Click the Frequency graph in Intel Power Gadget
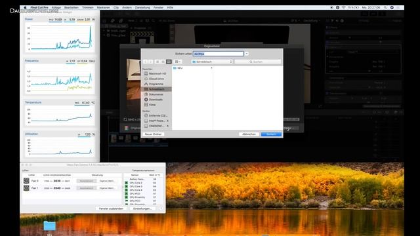This screenshot has width=420, height=236. tap(60, 79)
